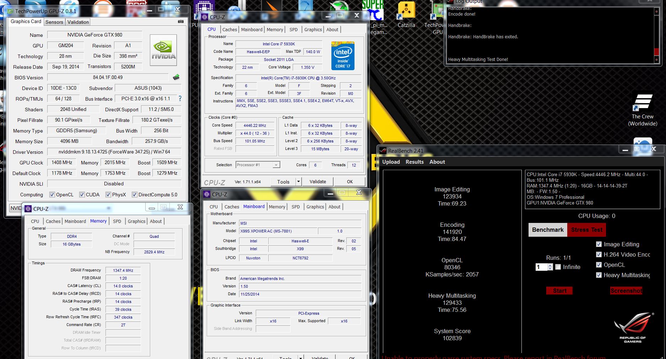Click the Validate button in top CPU-Z
The height and width of the screenshot is (359, 666).
(318, 182)
